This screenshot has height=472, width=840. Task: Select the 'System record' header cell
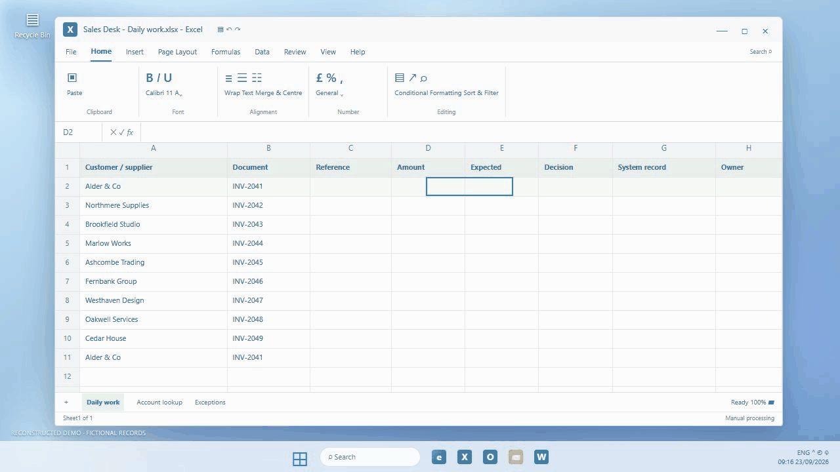[x=664, y=167]
